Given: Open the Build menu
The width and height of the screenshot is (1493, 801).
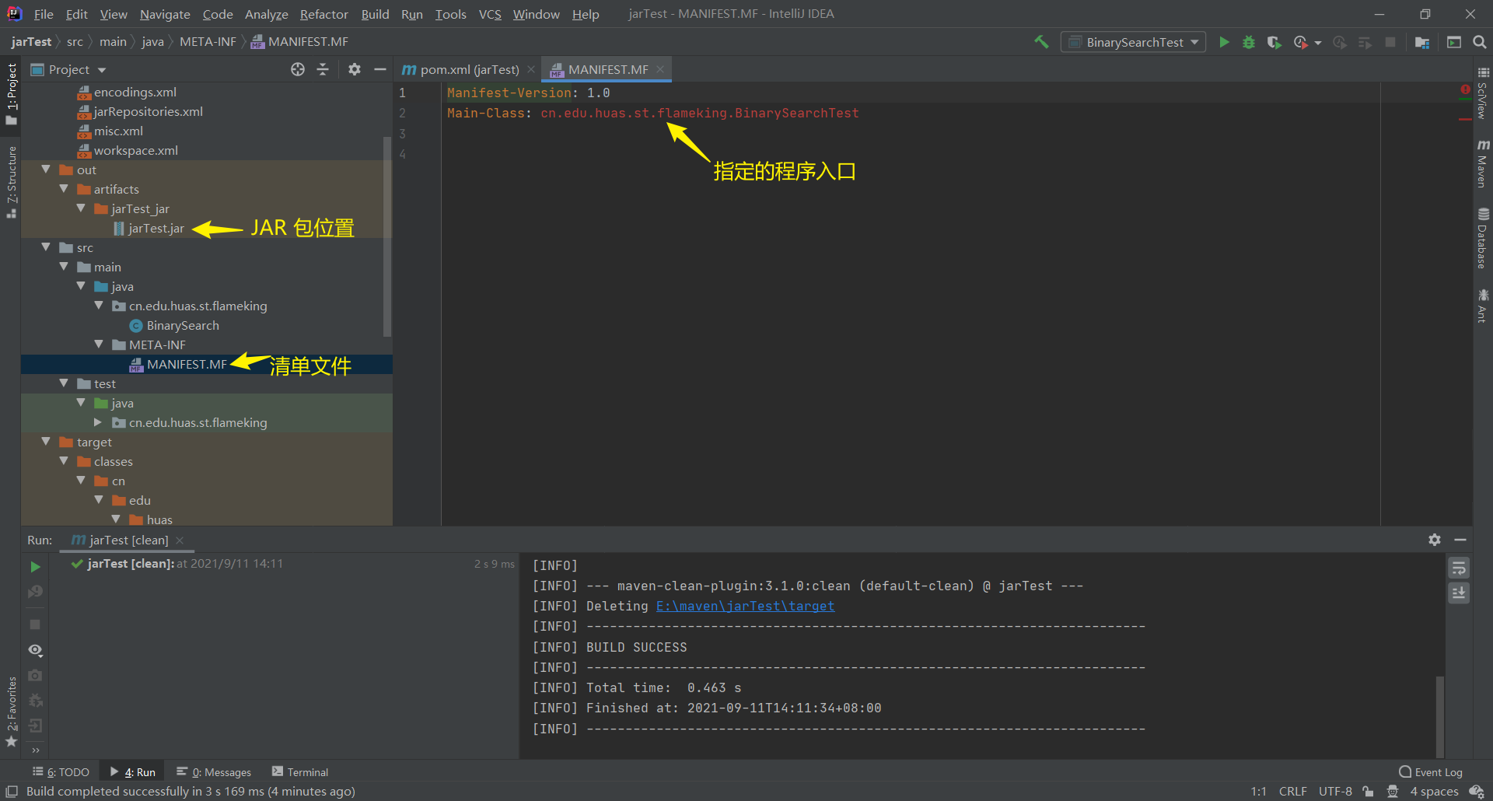Looking at the screenshot, I should (375, 14).
